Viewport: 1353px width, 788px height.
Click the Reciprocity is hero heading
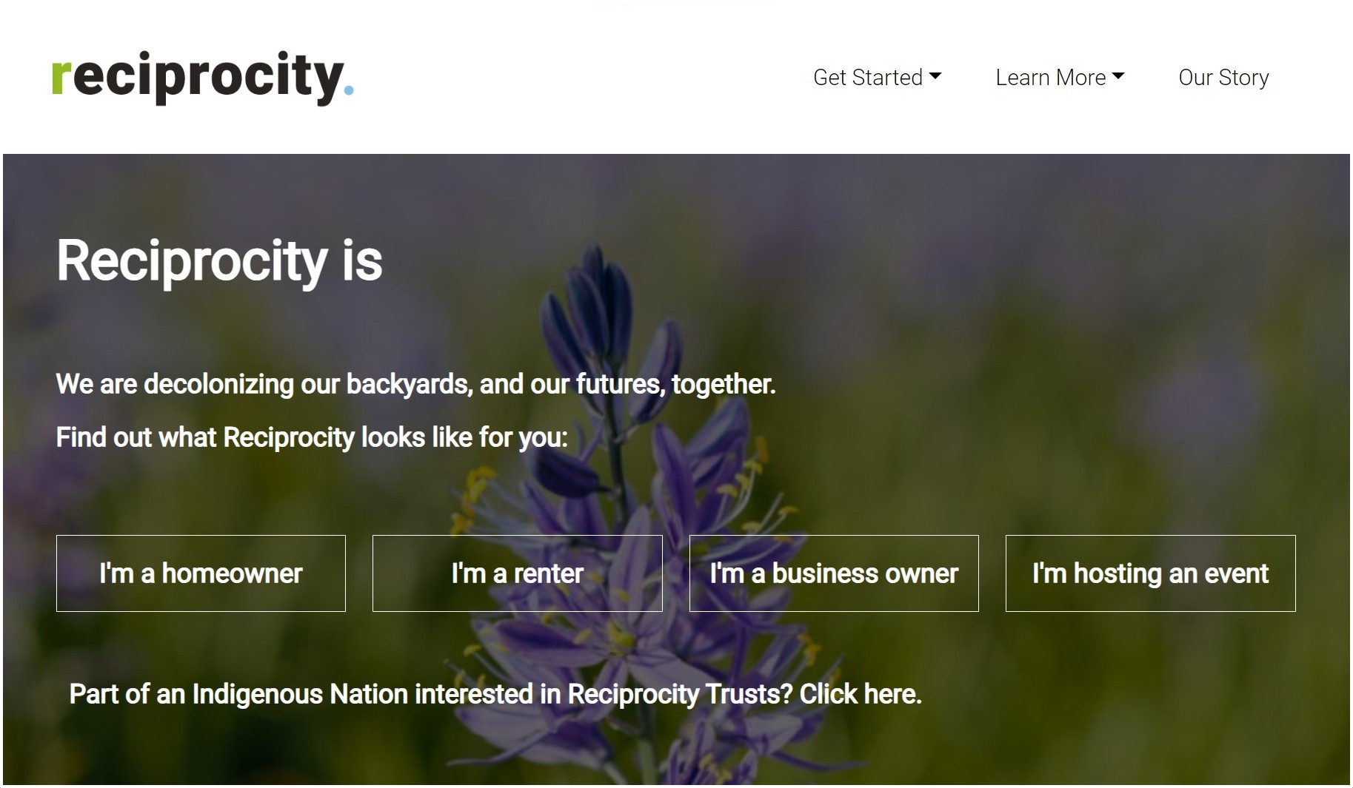click(x=219, y=260)
